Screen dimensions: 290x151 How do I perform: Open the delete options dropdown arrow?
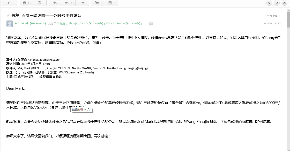tap(31, 3)
